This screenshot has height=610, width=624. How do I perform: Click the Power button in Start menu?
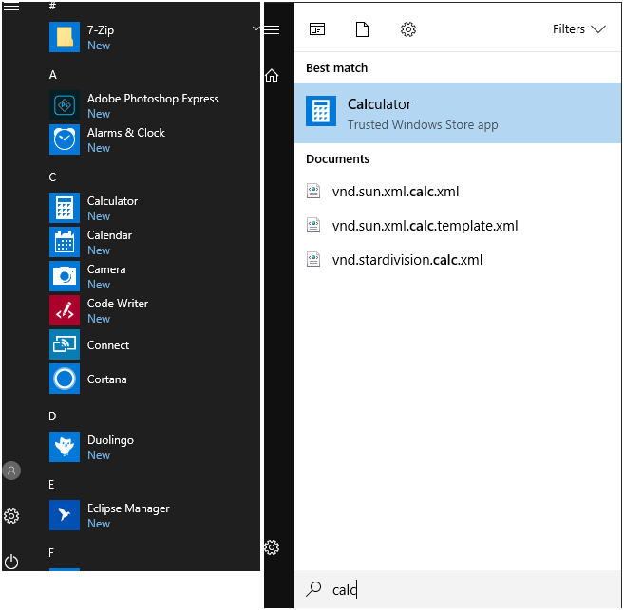tap(11, 562)
